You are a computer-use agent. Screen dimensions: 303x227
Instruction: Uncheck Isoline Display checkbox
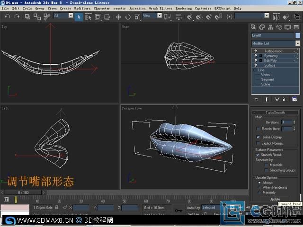point(258,137)
